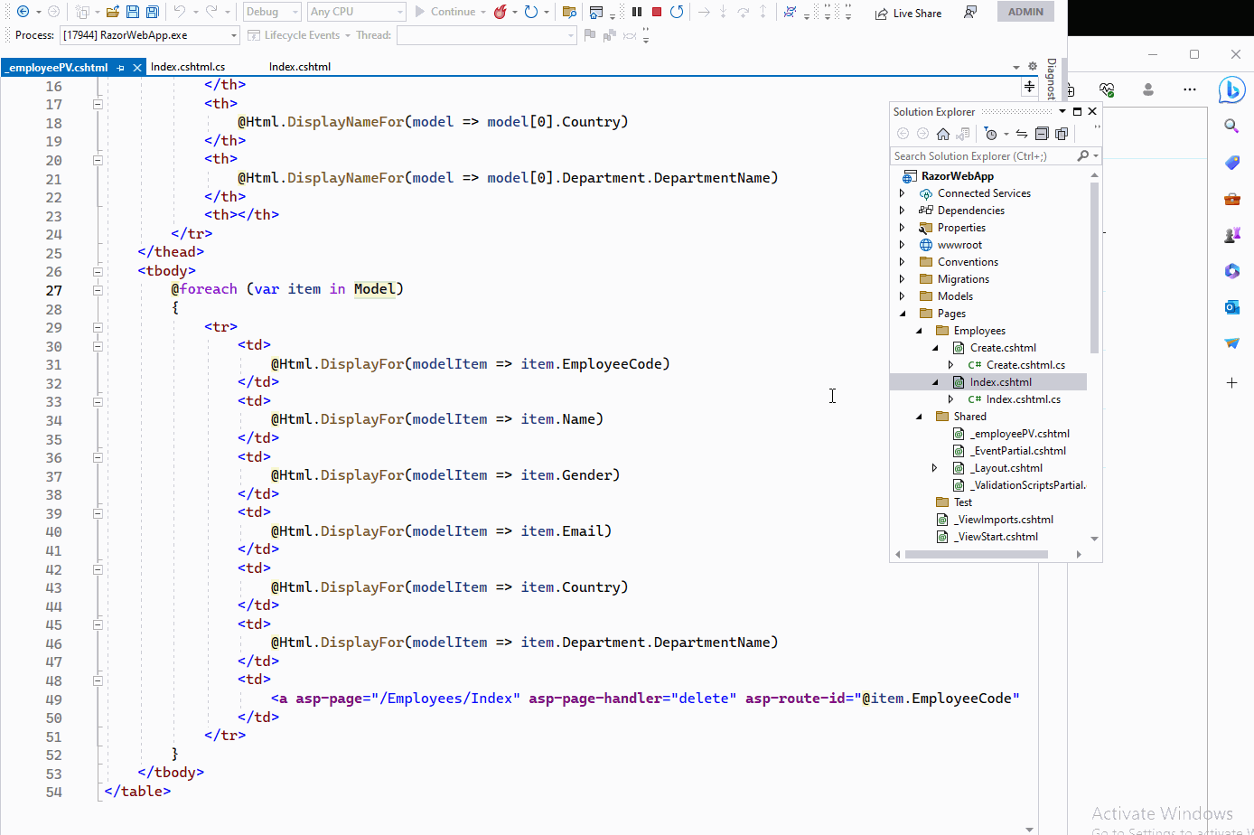The image size is (1254, 835).
Task: Collapse the tbody outline on line 26
Action: [x=98, y=271]
